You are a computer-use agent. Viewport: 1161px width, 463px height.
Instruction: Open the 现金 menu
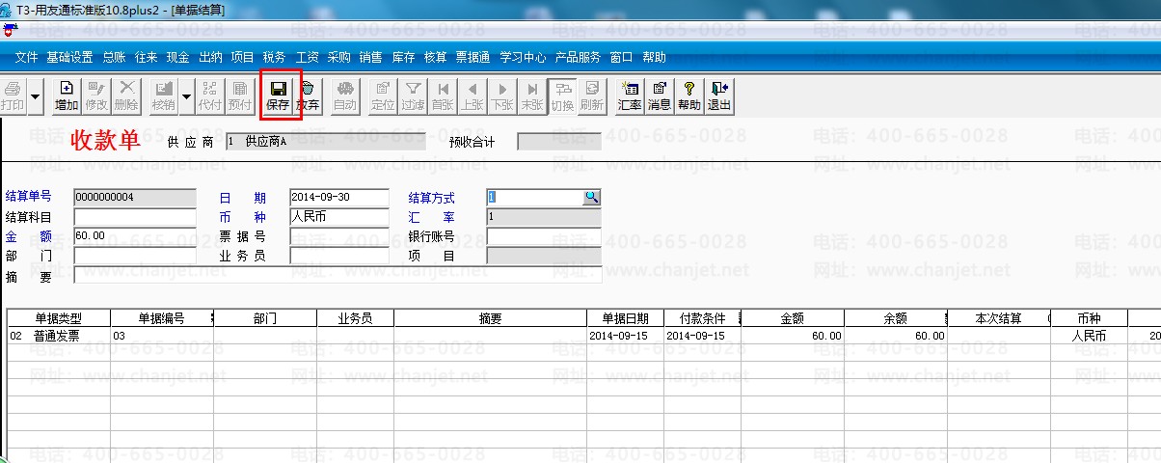177,57
